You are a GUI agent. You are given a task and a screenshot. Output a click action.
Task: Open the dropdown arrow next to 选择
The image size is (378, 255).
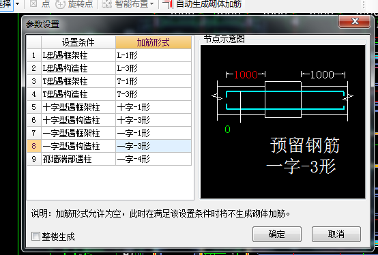(x=17, y=4)
